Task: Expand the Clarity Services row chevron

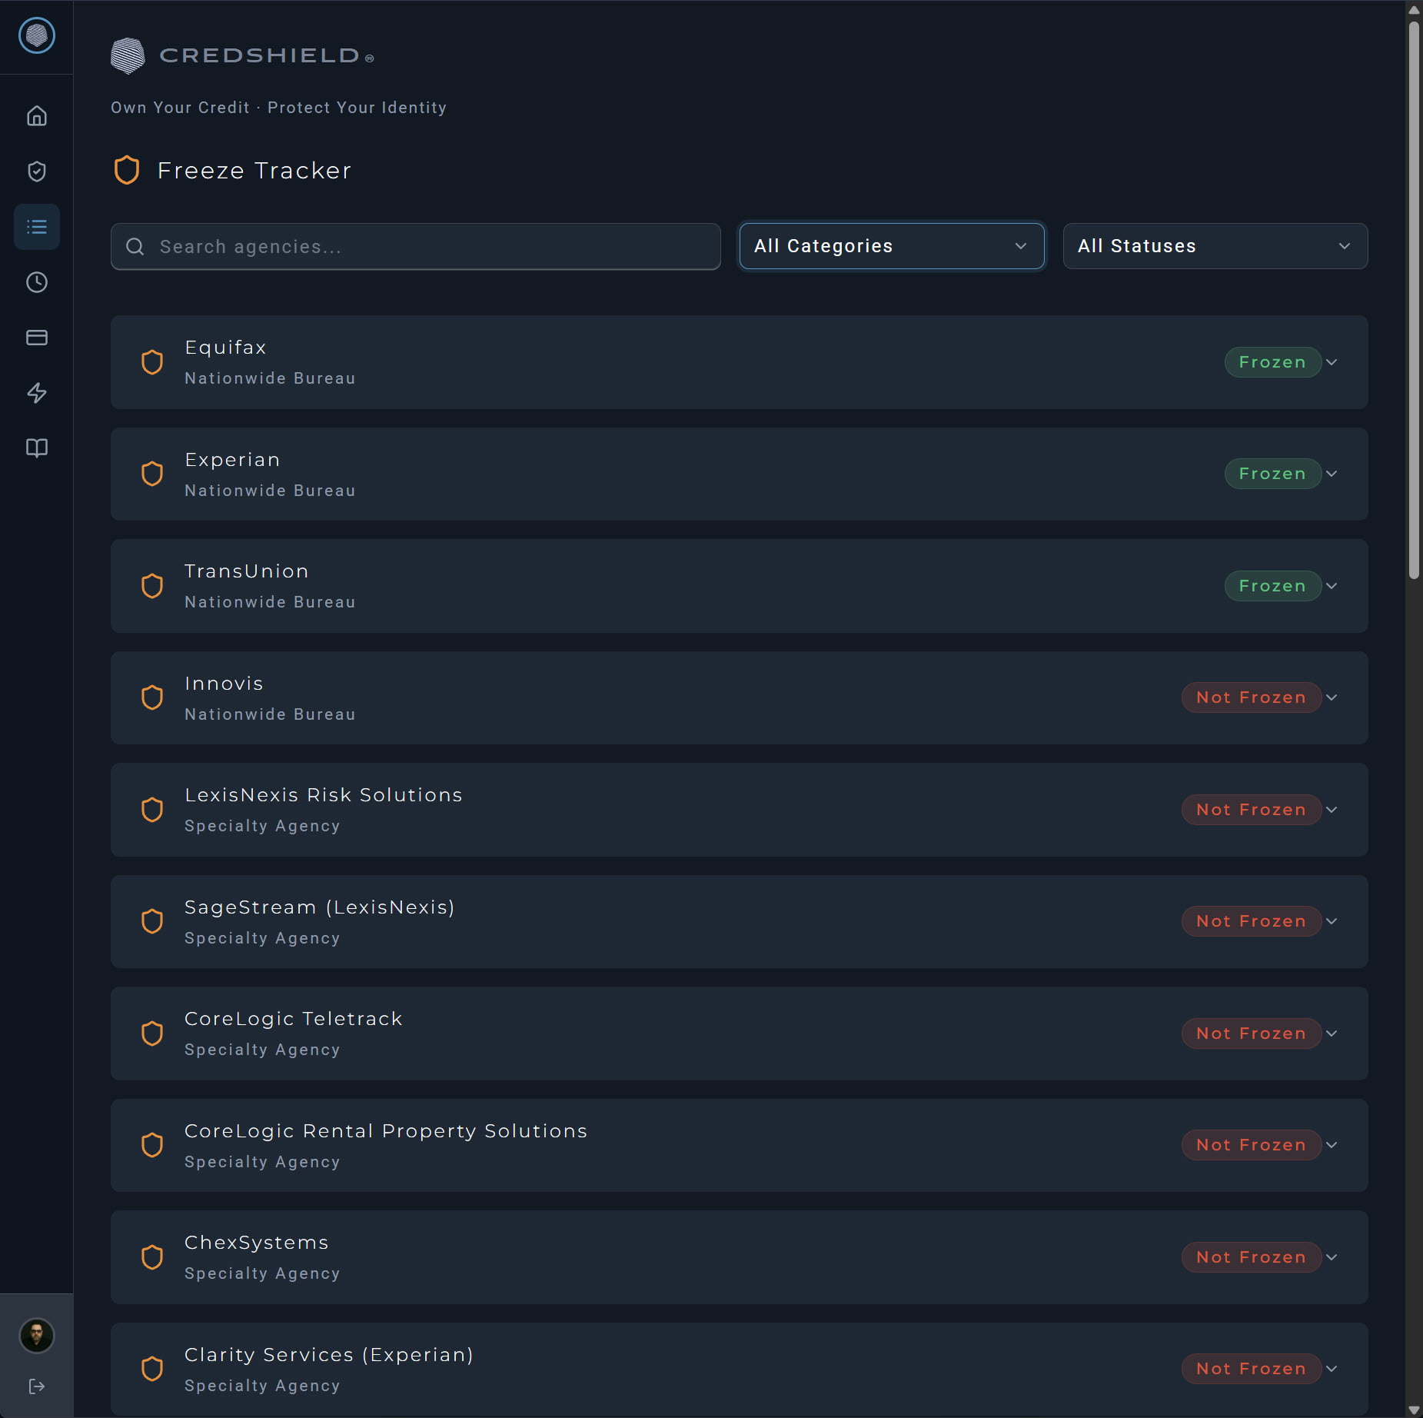Action: 1332,1369
